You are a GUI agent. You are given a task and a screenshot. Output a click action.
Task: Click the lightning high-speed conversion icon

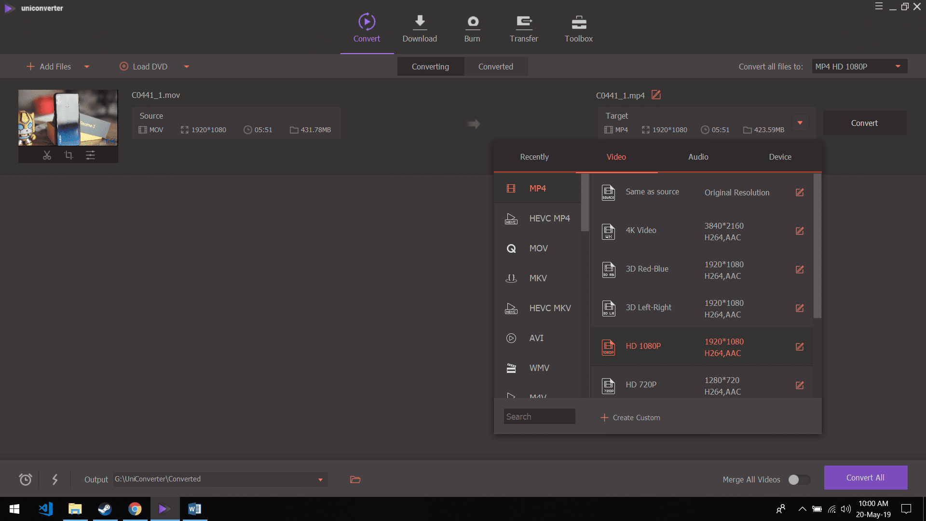pyautogui.click(x=55, y=479)
